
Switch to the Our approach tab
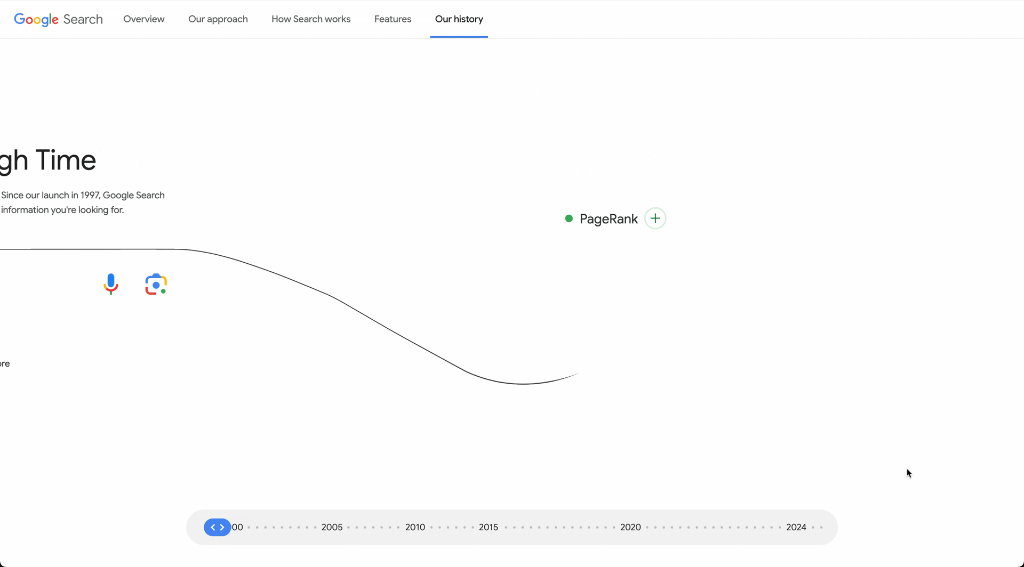pyautogui.click(x=218, y=19)
